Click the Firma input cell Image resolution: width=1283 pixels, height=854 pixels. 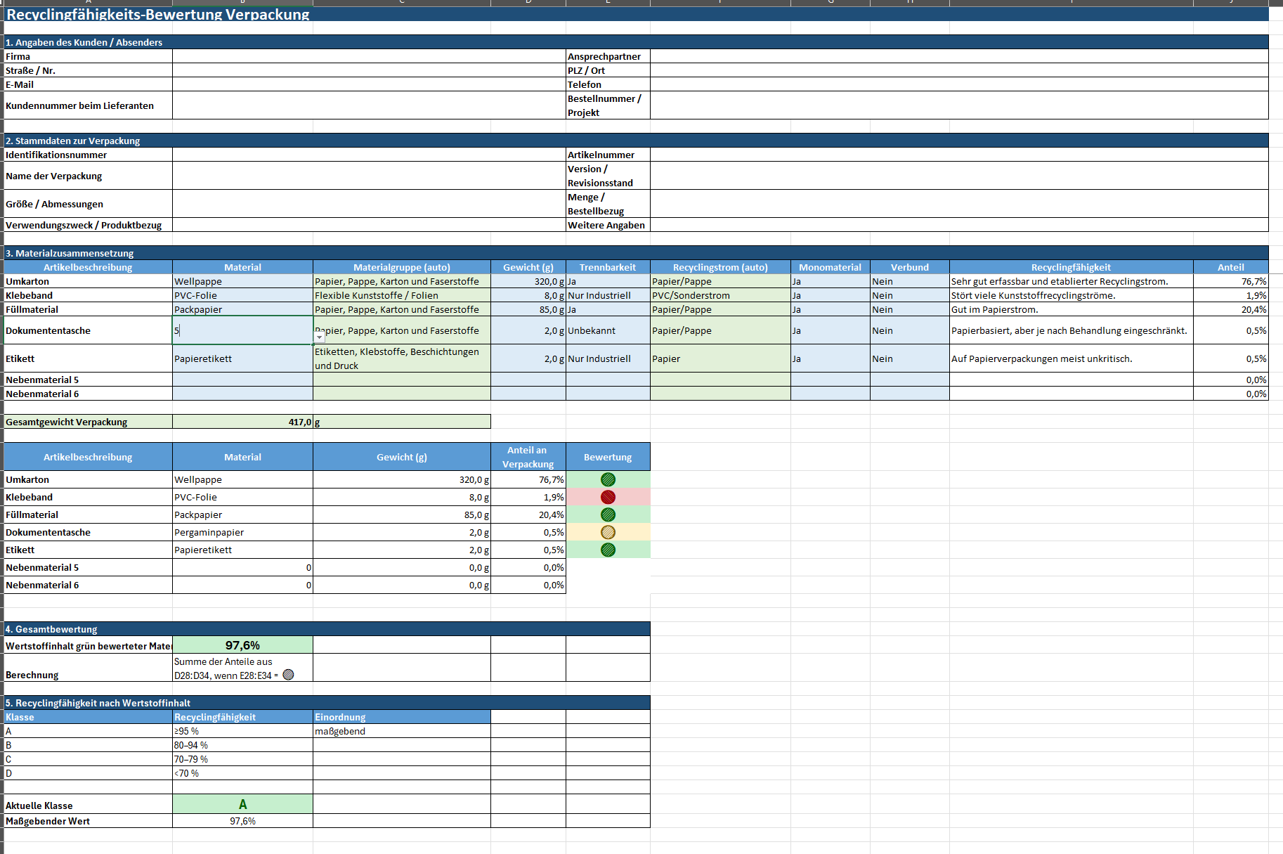coord(369,56)
